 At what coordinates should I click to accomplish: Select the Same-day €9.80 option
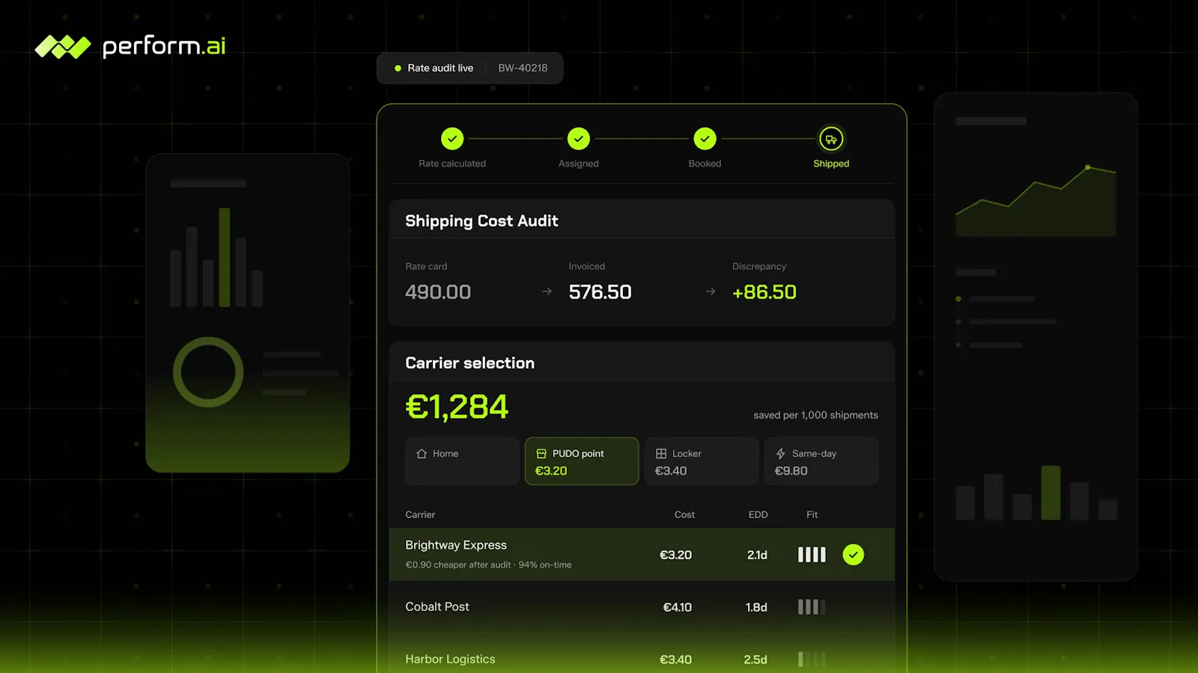(821, 461)
